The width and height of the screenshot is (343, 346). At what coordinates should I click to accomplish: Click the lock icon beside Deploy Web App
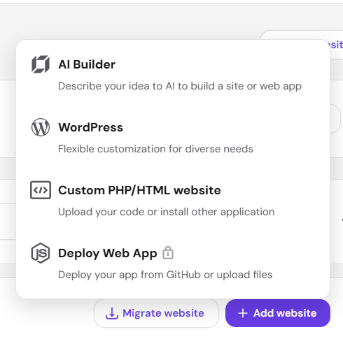point(168,253)
